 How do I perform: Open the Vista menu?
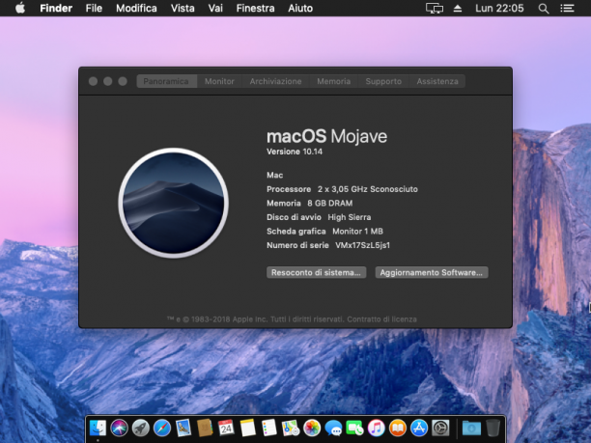click(x=183, y=9)
